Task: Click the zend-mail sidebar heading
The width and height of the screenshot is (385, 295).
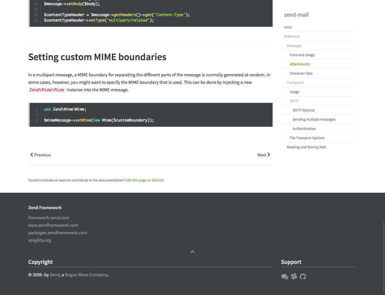Action: point(296,15)
